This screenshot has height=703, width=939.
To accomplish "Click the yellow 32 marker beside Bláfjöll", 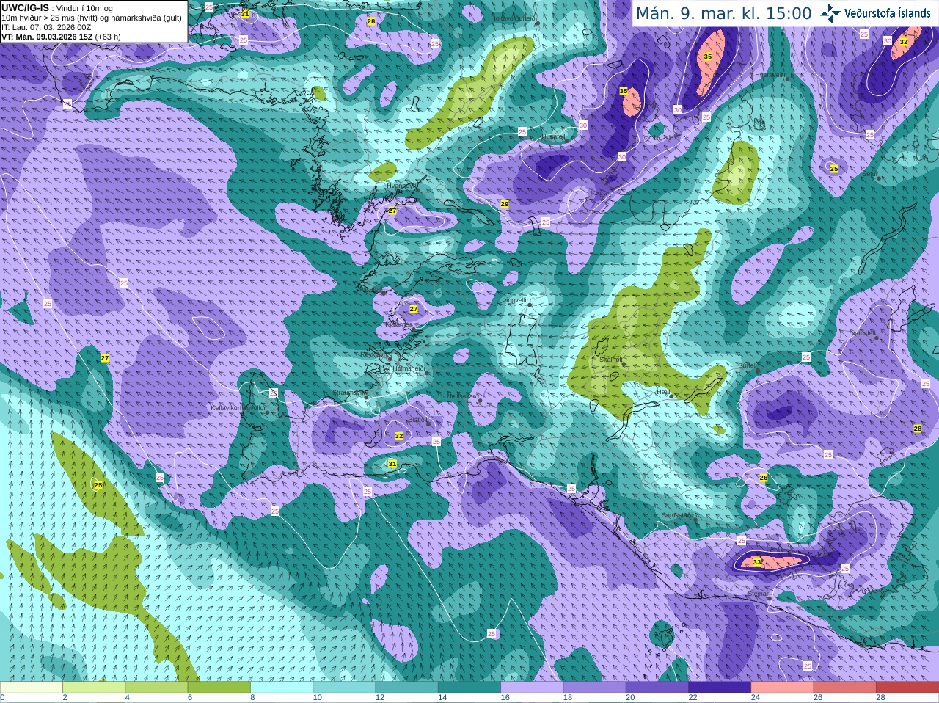I will click(399, 436).
